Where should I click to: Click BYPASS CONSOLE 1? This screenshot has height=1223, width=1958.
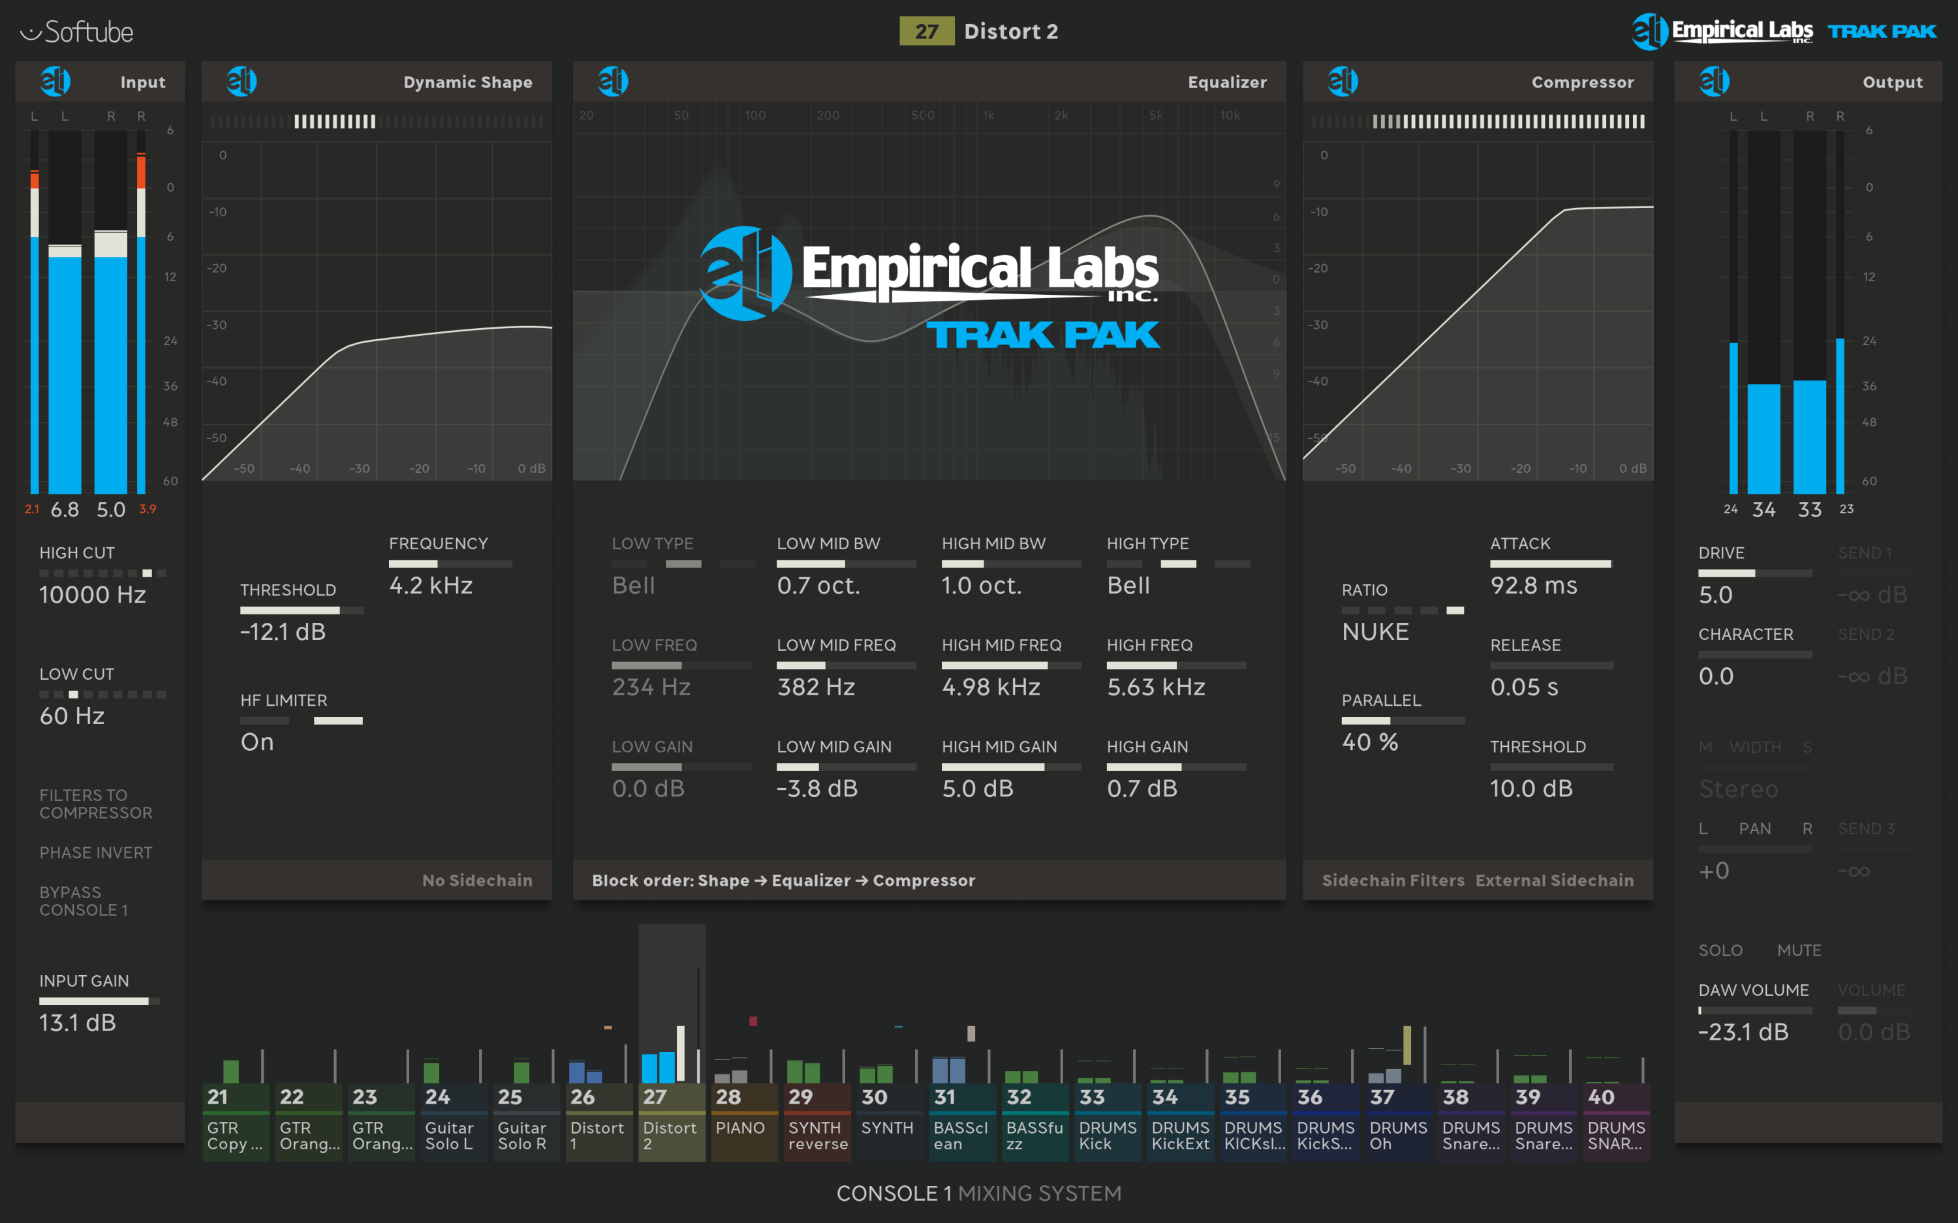84,900
